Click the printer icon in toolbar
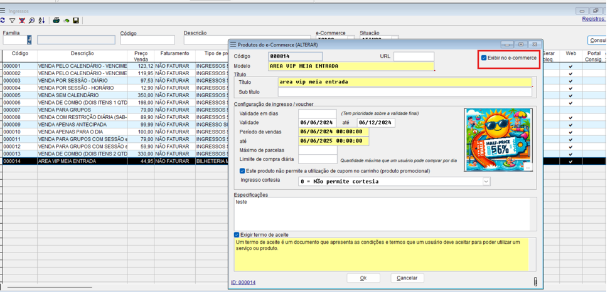The image size is (610, 292). click(56, 21)
